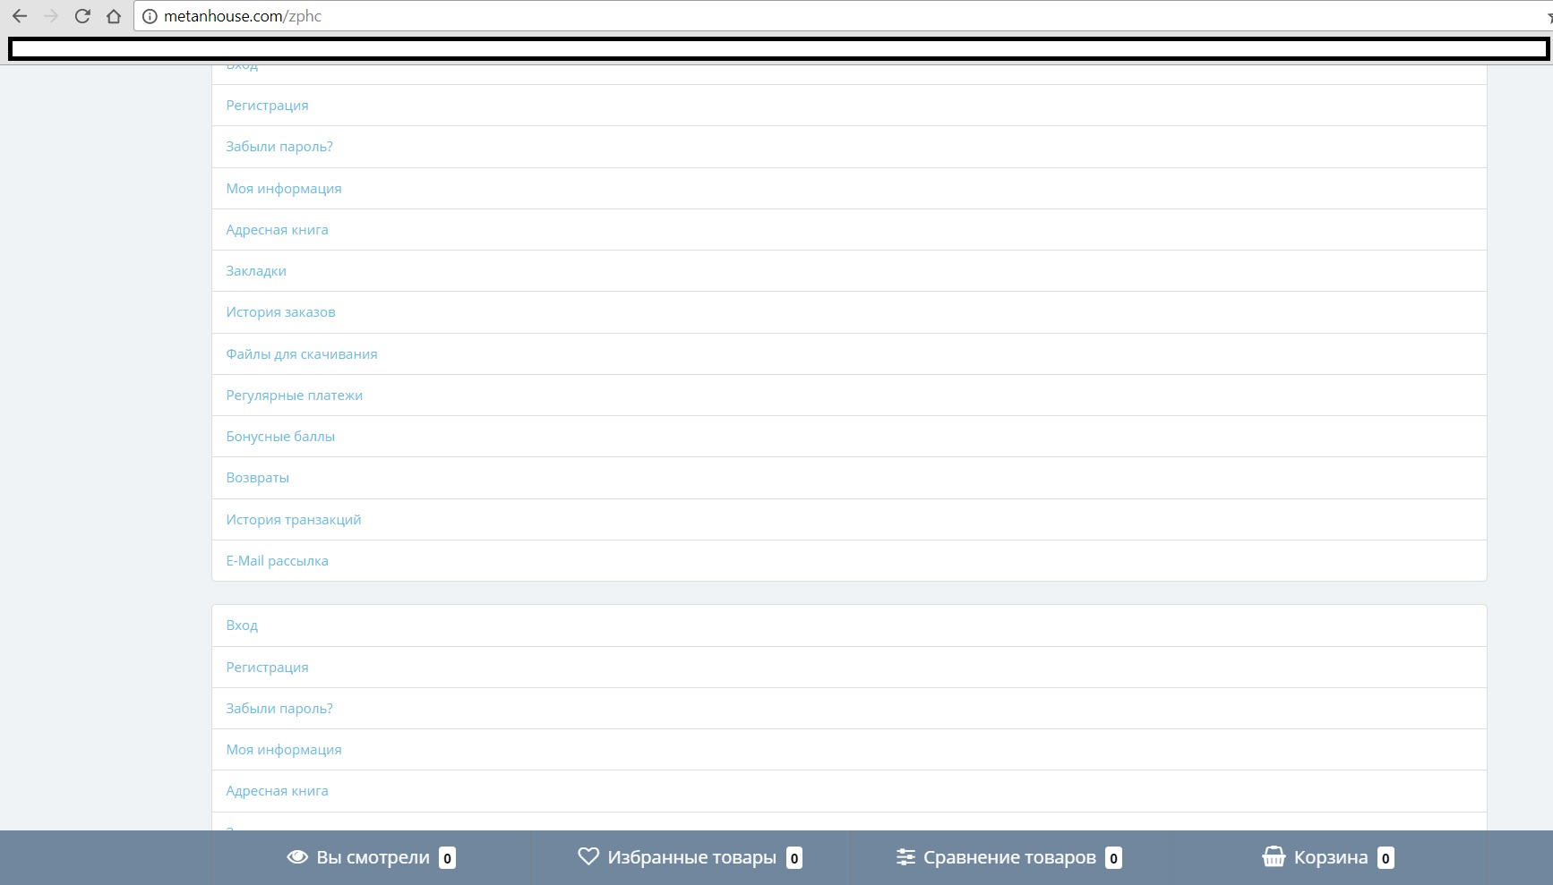
Task: Open Закладки link
Action: (x=256, y=271)
